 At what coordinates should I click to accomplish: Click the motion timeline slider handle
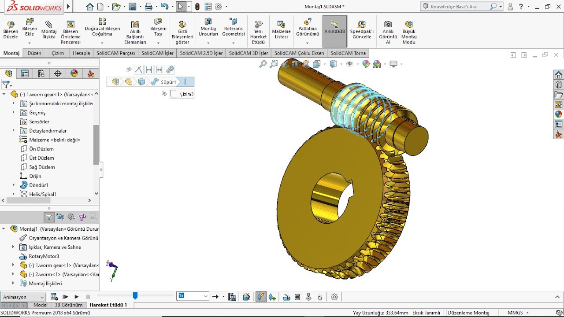click(135, 296)
